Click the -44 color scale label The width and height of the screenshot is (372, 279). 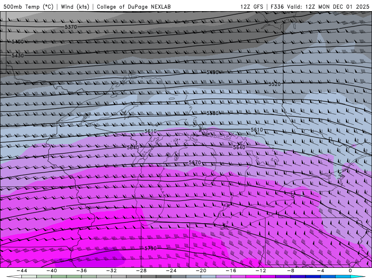(x=22, y=271)
